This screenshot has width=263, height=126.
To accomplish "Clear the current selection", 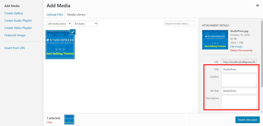I will (50, 122).
